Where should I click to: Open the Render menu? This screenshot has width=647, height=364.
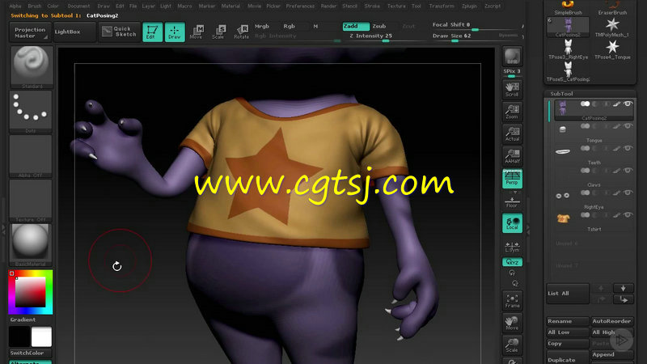pyautogui.click(x=328, y=6)
